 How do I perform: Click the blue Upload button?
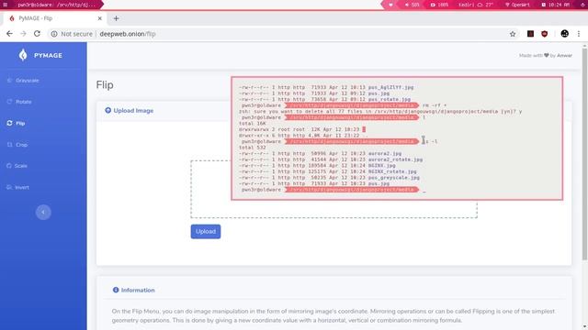point(206,231)
